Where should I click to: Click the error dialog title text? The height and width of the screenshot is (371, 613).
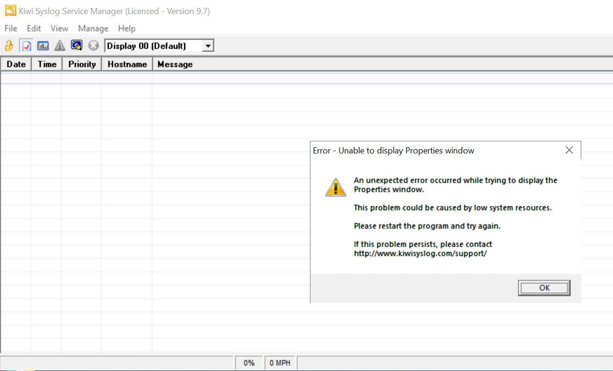(394, 151)
